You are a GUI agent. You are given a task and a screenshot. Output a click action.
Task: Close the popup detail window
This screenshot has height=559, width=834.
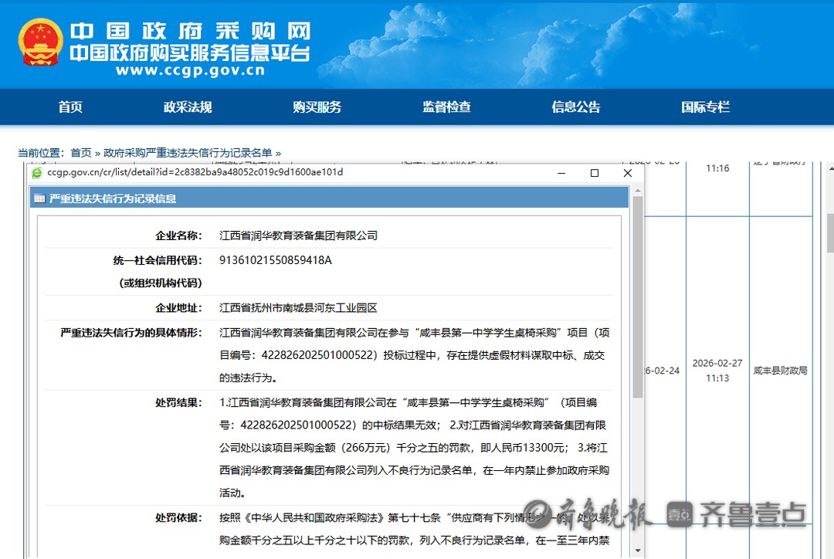[x=627, y=173]
